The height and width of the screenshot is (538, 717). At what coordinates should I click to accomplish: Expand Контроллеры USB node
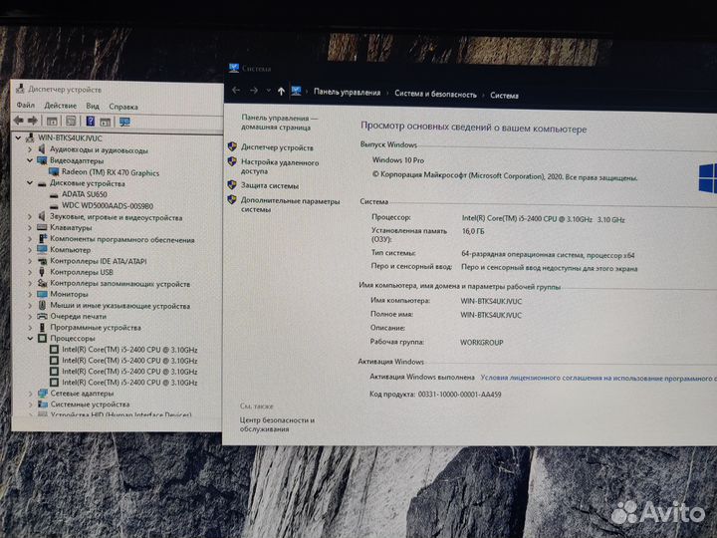pos(30,272)
